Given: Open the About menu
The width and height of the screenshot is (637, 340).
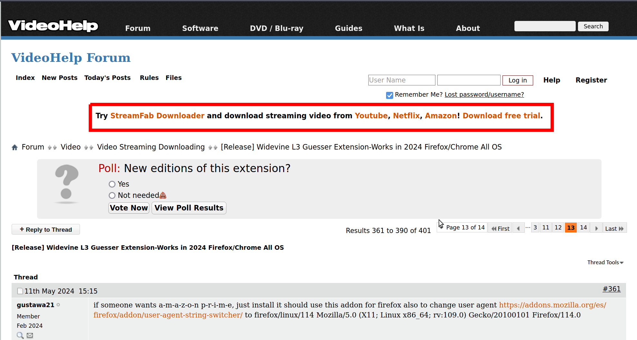Looking at the screenshot, I should pyautogui.click(x=468, y=28).
